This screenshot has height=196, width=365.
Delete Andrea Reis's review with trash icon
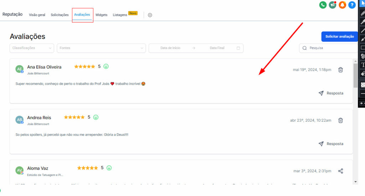click(x=340, y=120)
